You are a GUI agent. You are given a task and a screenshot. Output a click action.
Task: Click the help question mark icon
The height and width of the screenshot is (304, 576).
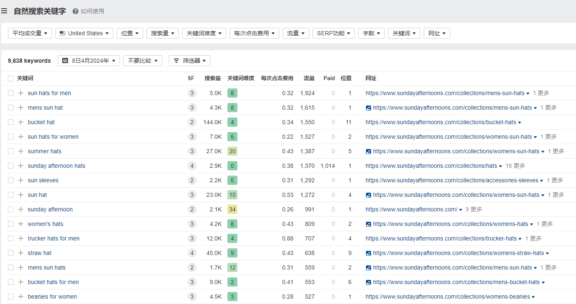pos(76,11)
